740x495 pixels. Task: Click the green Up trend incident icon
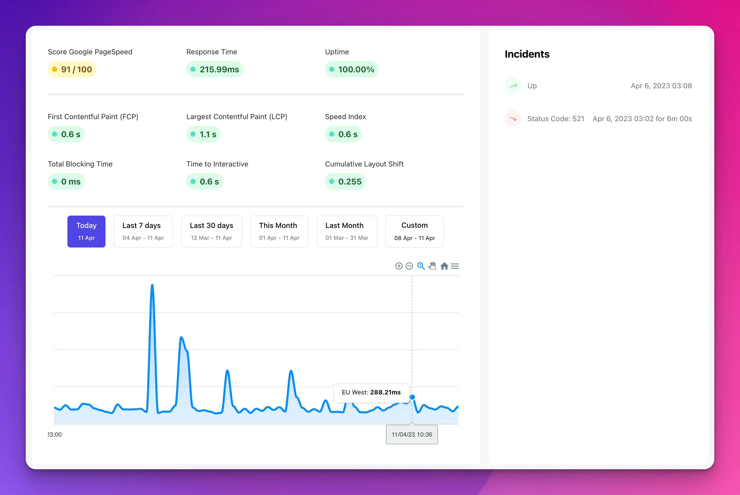[513, 86]
